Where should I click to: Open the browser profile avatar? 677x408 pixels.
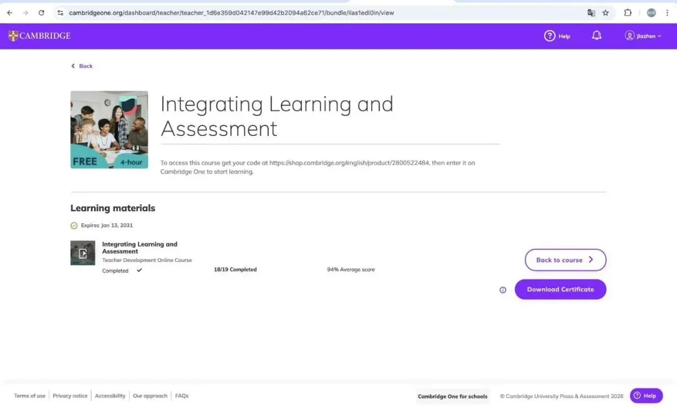point(651,13)
